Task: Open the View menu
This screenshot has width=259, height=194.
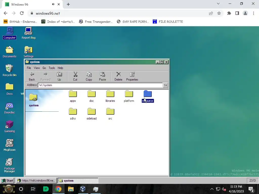Action: (x=37, y=68)
